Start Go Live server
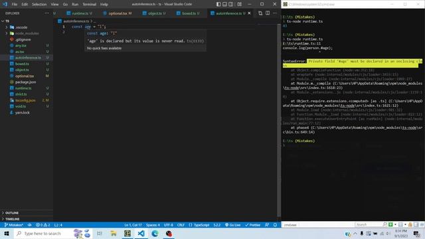The image size is (425, 239). [233, 225]
